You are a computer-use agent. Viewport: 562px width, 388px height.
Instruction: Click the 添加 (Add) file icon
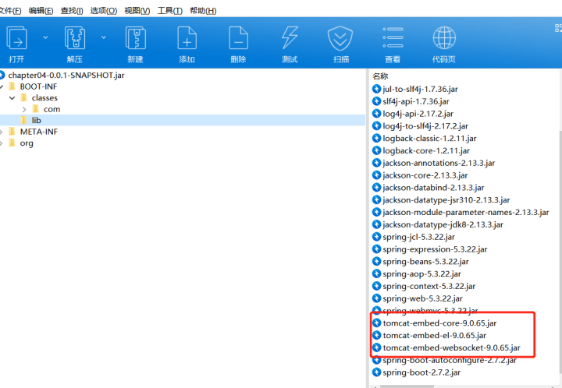(x=187, y=37)
